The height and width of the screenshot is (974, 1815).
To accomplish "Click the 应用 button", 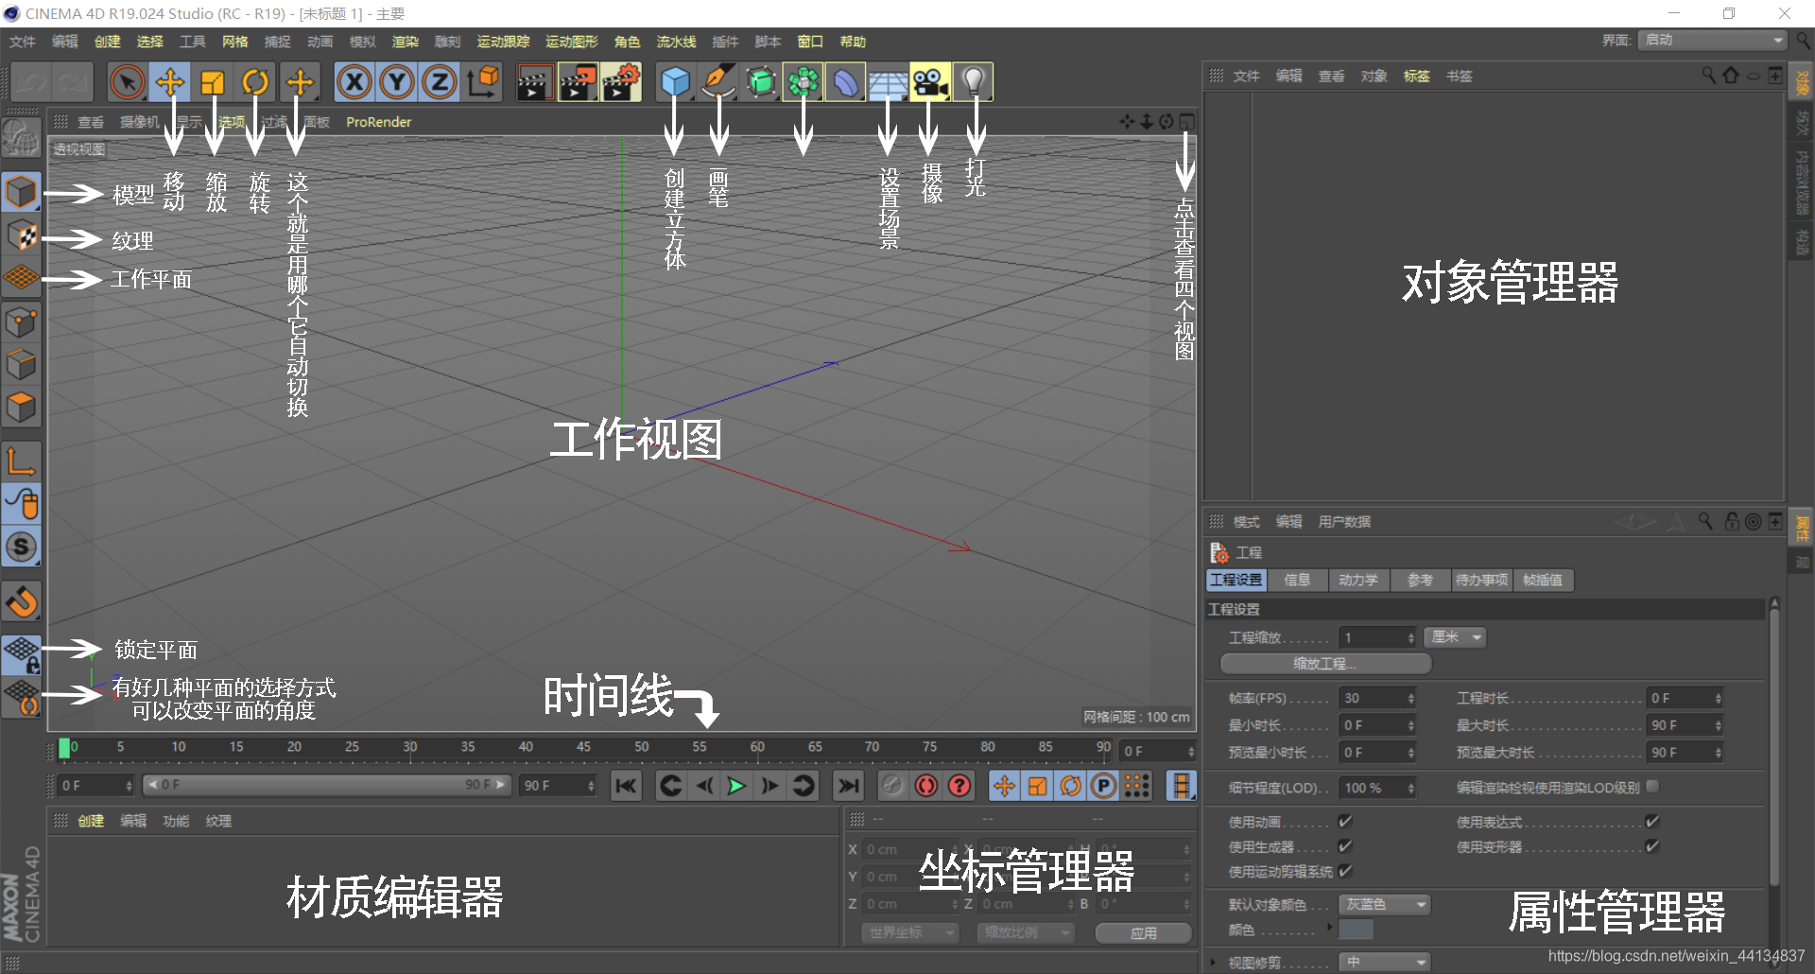I will click(x=1143, y=933).
